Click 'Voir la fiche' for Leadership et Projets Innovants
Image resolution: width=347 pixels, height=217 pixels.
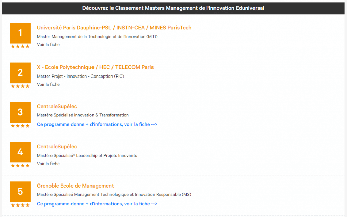(48, 164)
